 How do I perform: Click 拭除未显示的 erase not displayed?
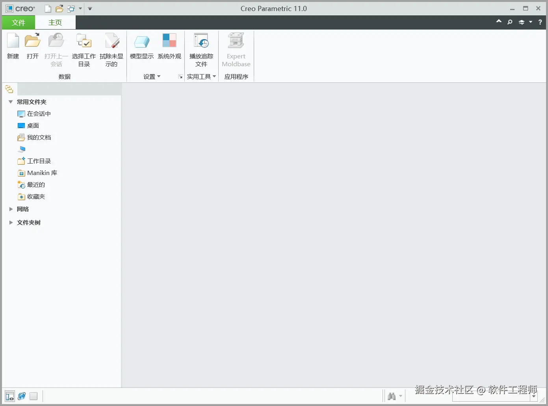point(111,50)
